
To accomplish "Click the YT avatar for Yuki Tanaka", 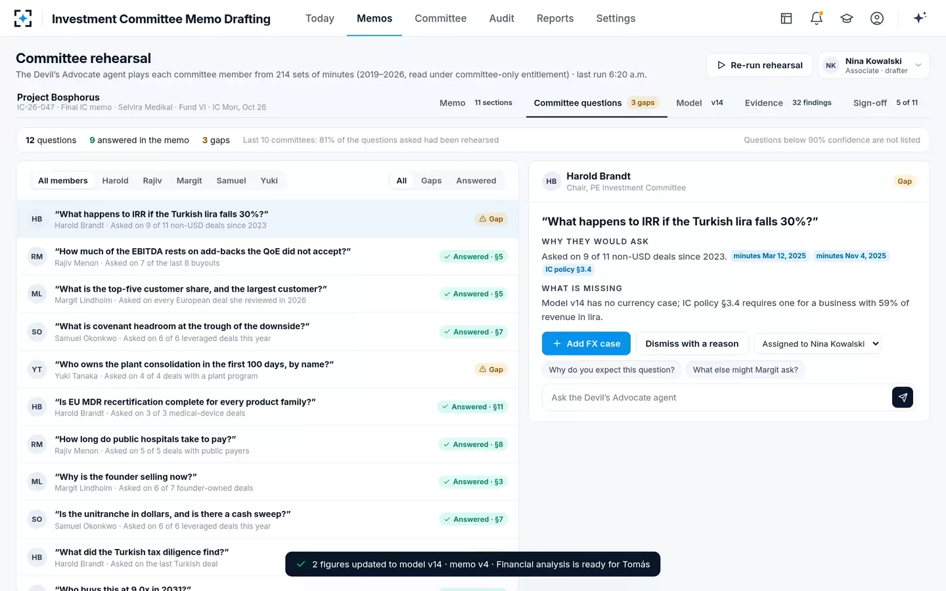I will tap(37, 370).
